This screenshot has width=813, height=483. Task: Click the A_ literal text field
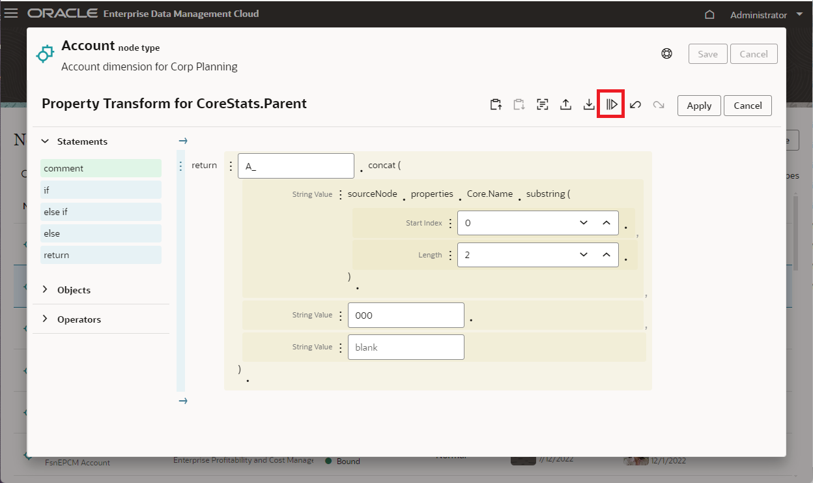tap(296, 166)
